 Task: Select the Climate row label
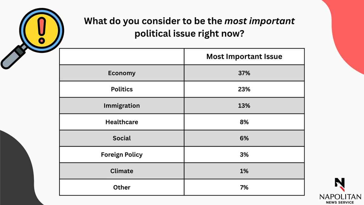tap(122, 171)
